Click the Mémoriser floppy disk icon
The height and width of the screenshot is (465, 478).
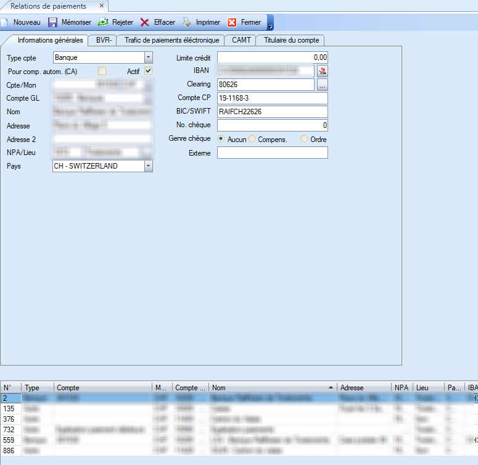[x=53, y=22]
